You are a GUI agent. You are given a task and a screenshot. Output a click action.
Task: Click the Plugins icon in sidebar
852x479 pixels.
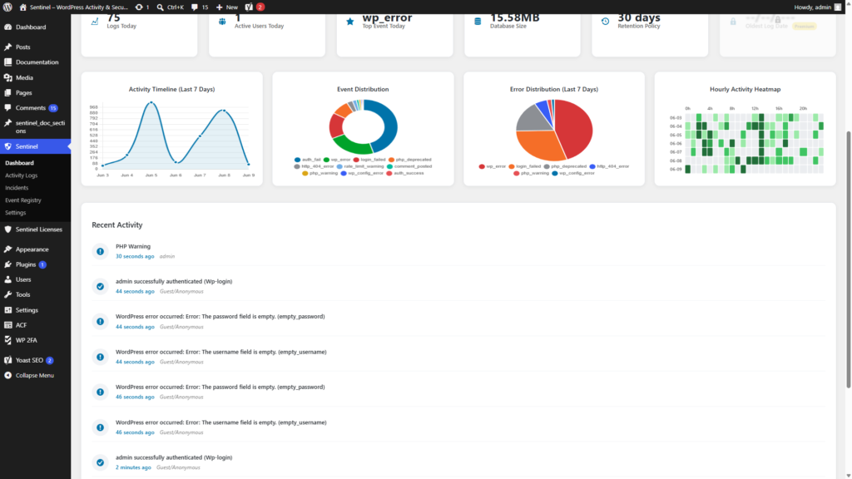[7, 264]
